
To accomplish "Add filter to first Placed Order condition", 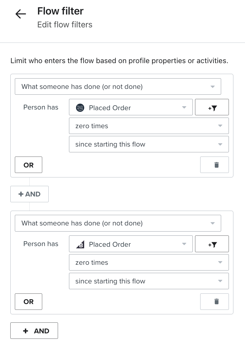I will (x=212, y=107).
